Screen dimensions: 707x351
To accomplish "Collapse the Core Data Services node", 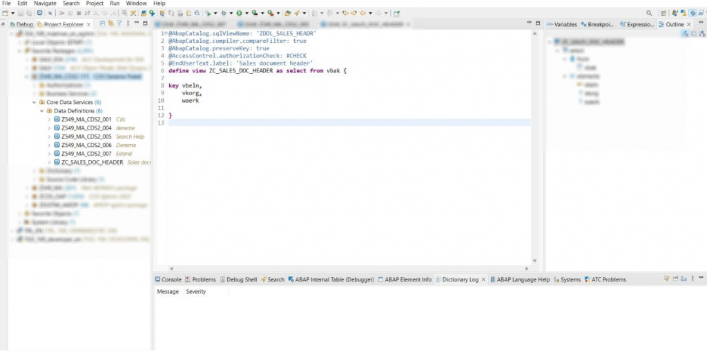I will coord(35,102).
